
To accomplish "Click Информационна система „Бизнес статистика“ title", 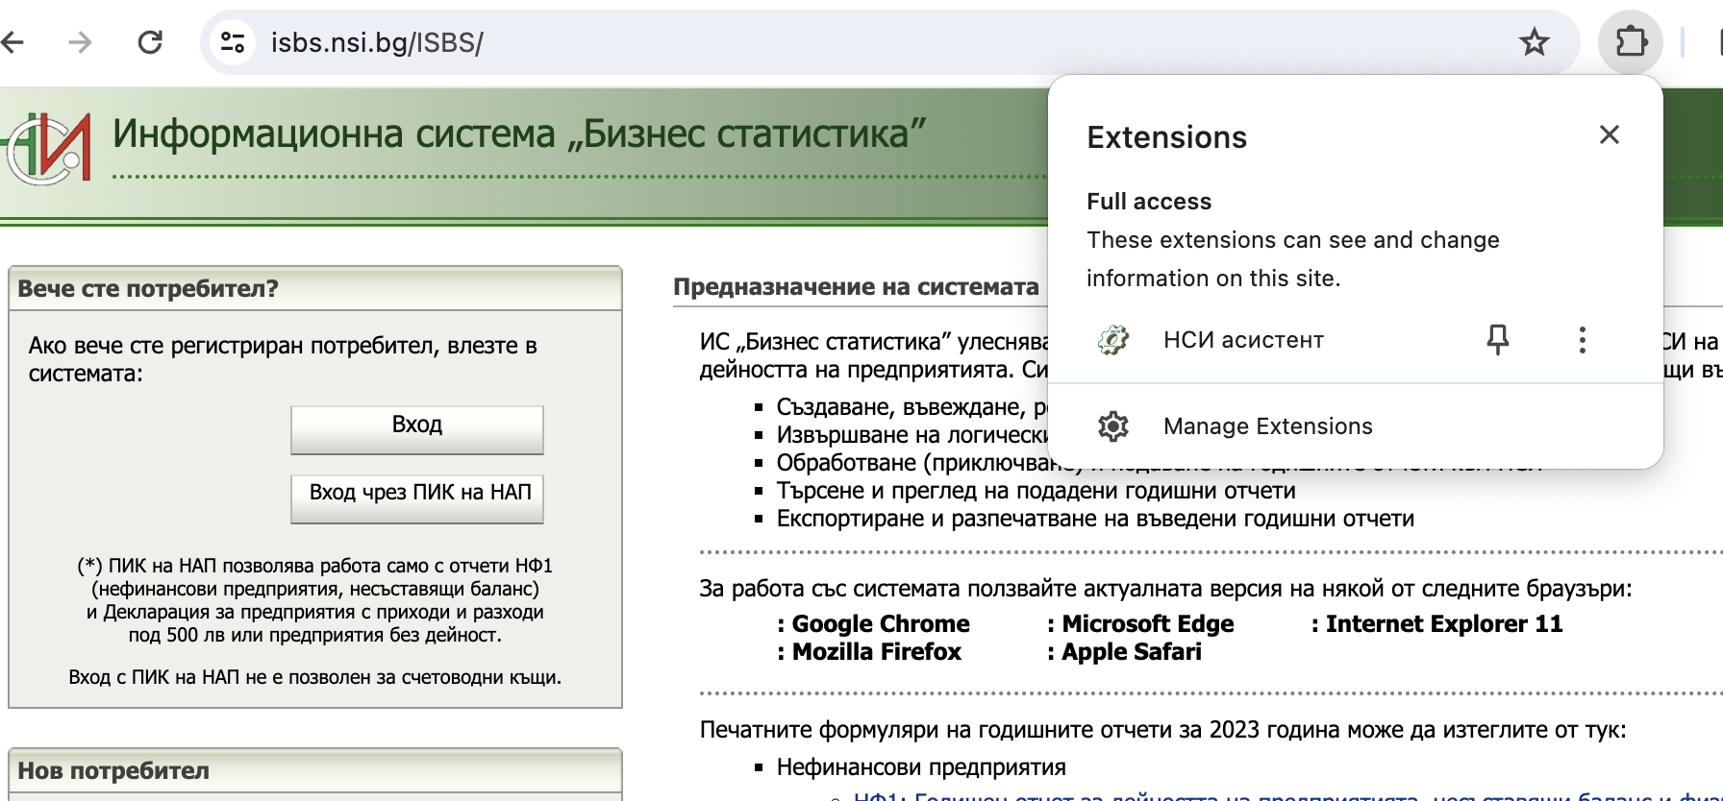I will click(x=519, y=134).
